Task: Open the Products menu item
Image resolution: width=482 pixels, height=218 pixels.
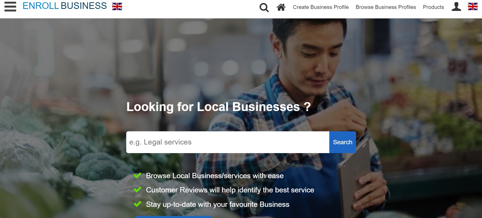Action: point(433,7)
